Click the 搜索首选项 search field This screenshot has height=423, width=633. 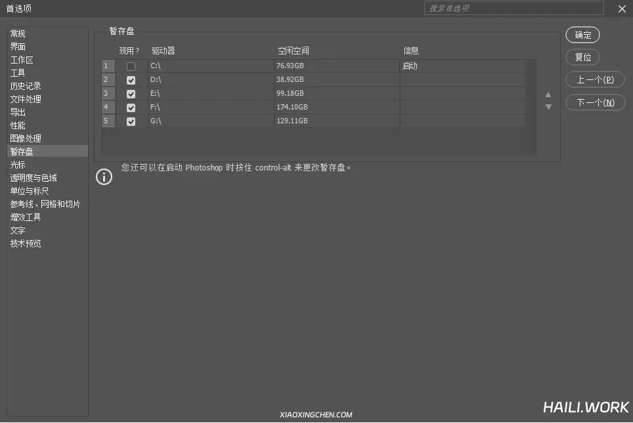pyautogui.click(x=514, y=9)
